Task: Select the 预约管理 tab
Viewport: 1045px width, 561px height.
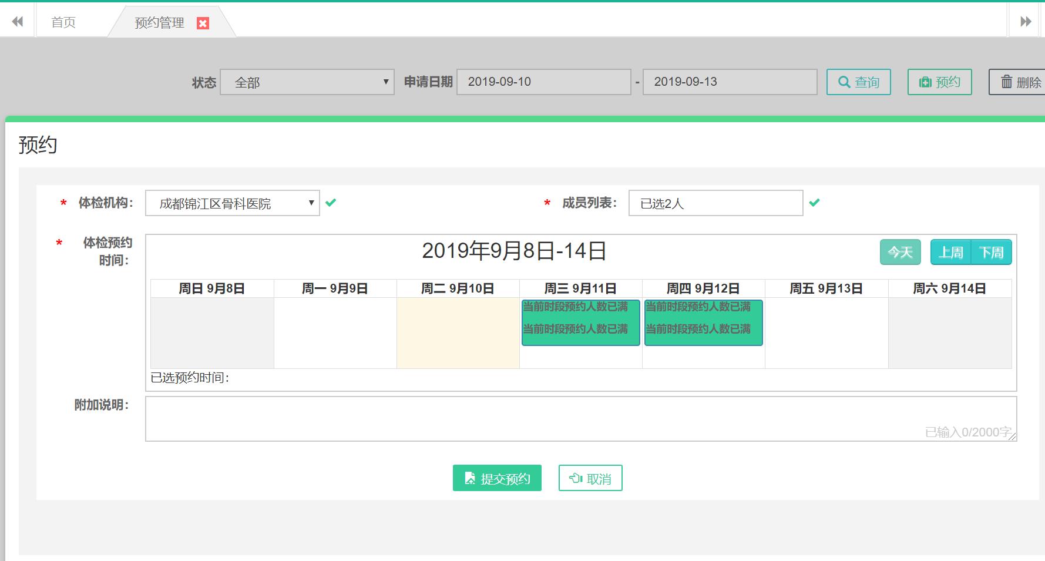Action: (x=159, y=23)
